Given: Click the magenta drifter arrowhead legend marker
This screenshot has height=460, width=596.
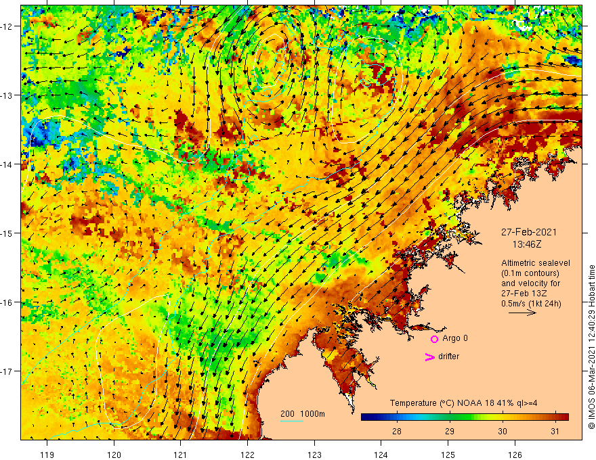Looking at the screenshot, I should (x=429, y=356).
